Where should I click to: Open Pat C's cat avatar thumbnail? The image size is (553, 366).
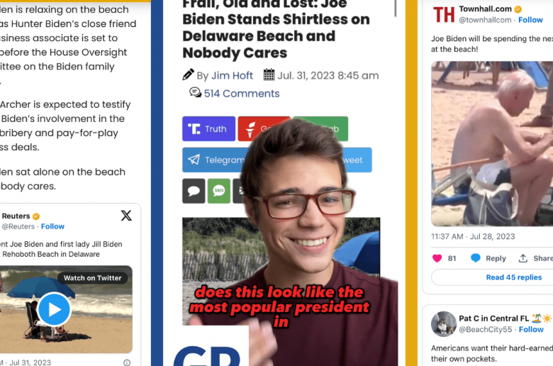444,324
